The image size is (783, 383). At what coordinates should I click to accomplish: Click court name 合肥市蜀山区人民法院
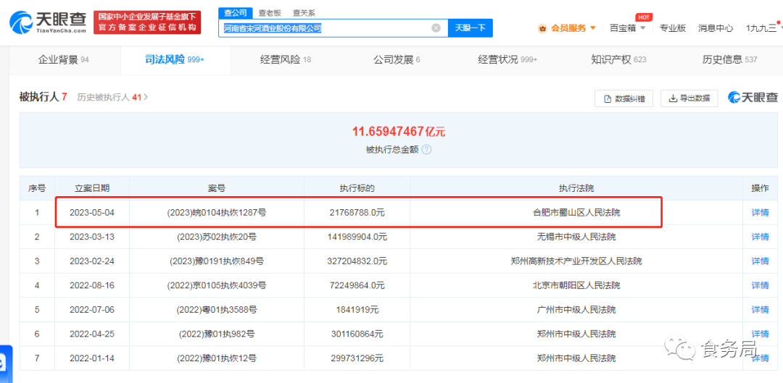(576, 213)
